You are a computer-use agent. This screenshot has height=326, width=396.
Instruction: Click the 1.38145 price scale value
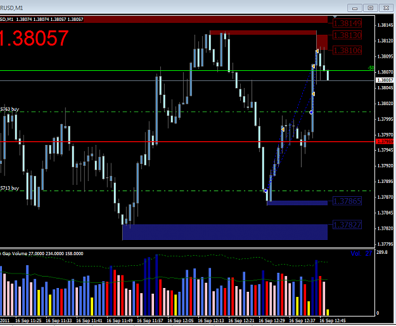click(385, 25)
